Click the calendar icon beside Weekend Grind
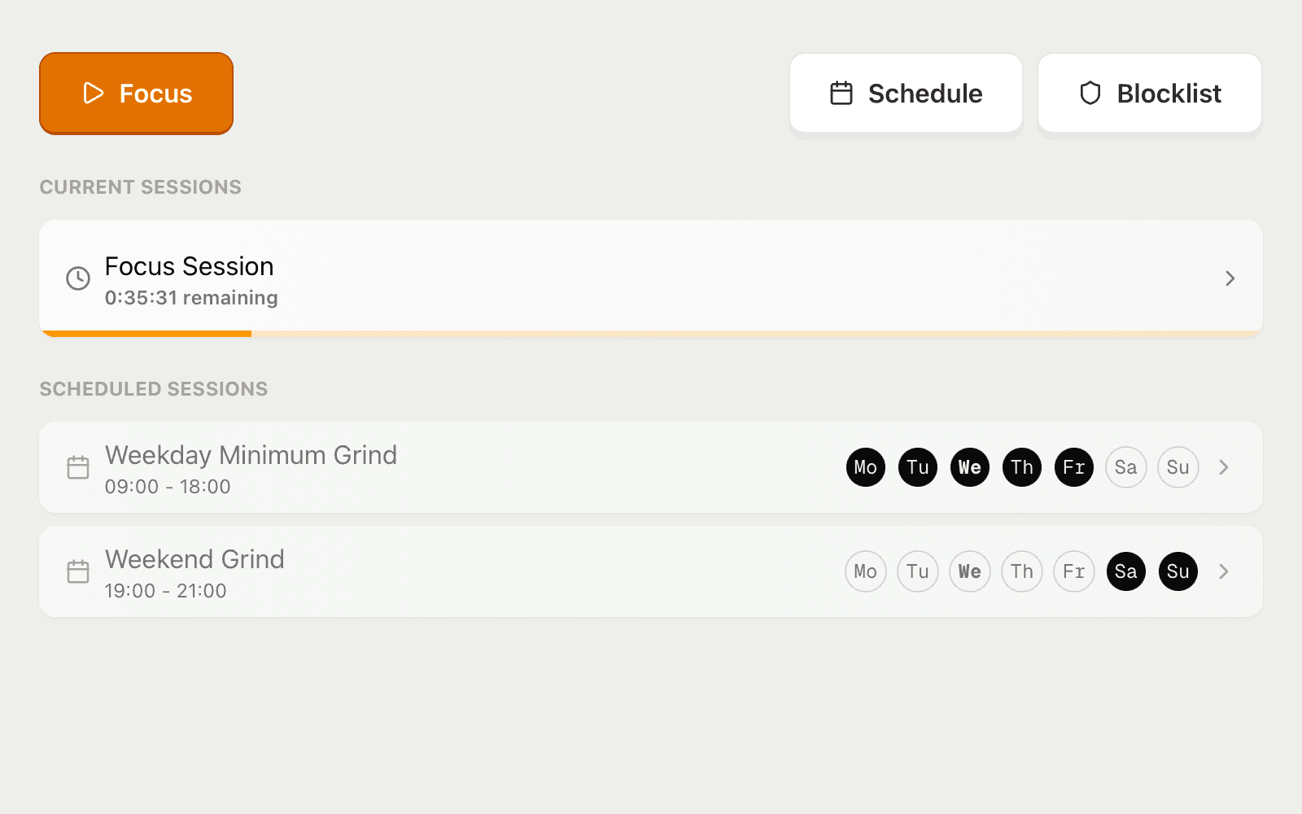 pyautogui.click(x=77, y=571)
